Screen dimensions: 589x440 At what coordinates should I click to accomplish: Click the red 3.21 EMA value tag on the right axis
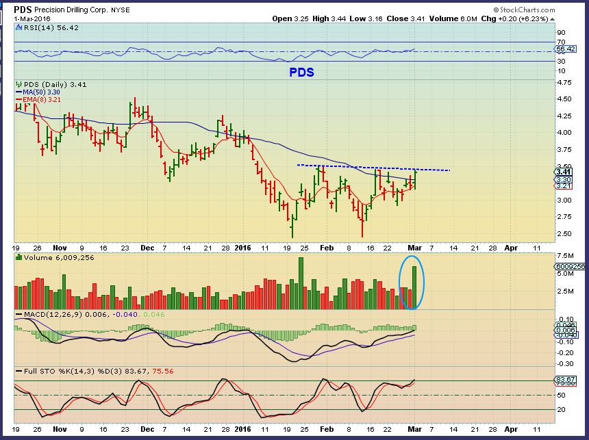point(564,186)
